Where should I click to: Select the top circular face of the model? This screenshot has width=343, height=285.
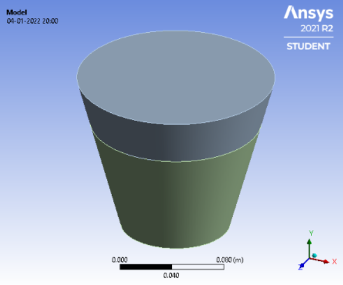click(x=176, y=78)
